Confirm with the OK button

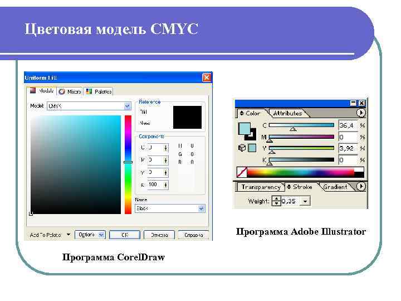tap(125, 235)
